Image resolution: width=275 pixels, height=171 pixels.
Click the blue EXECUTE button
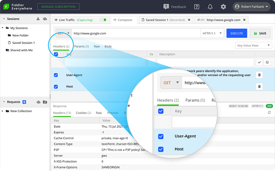pos(236,33)
